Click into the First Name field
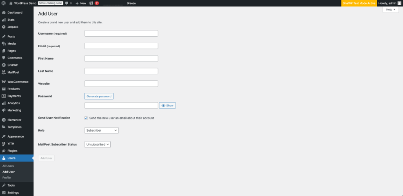The height and width of the screenshot is (196, 403). pyautogui.click(x=121, y=59)
